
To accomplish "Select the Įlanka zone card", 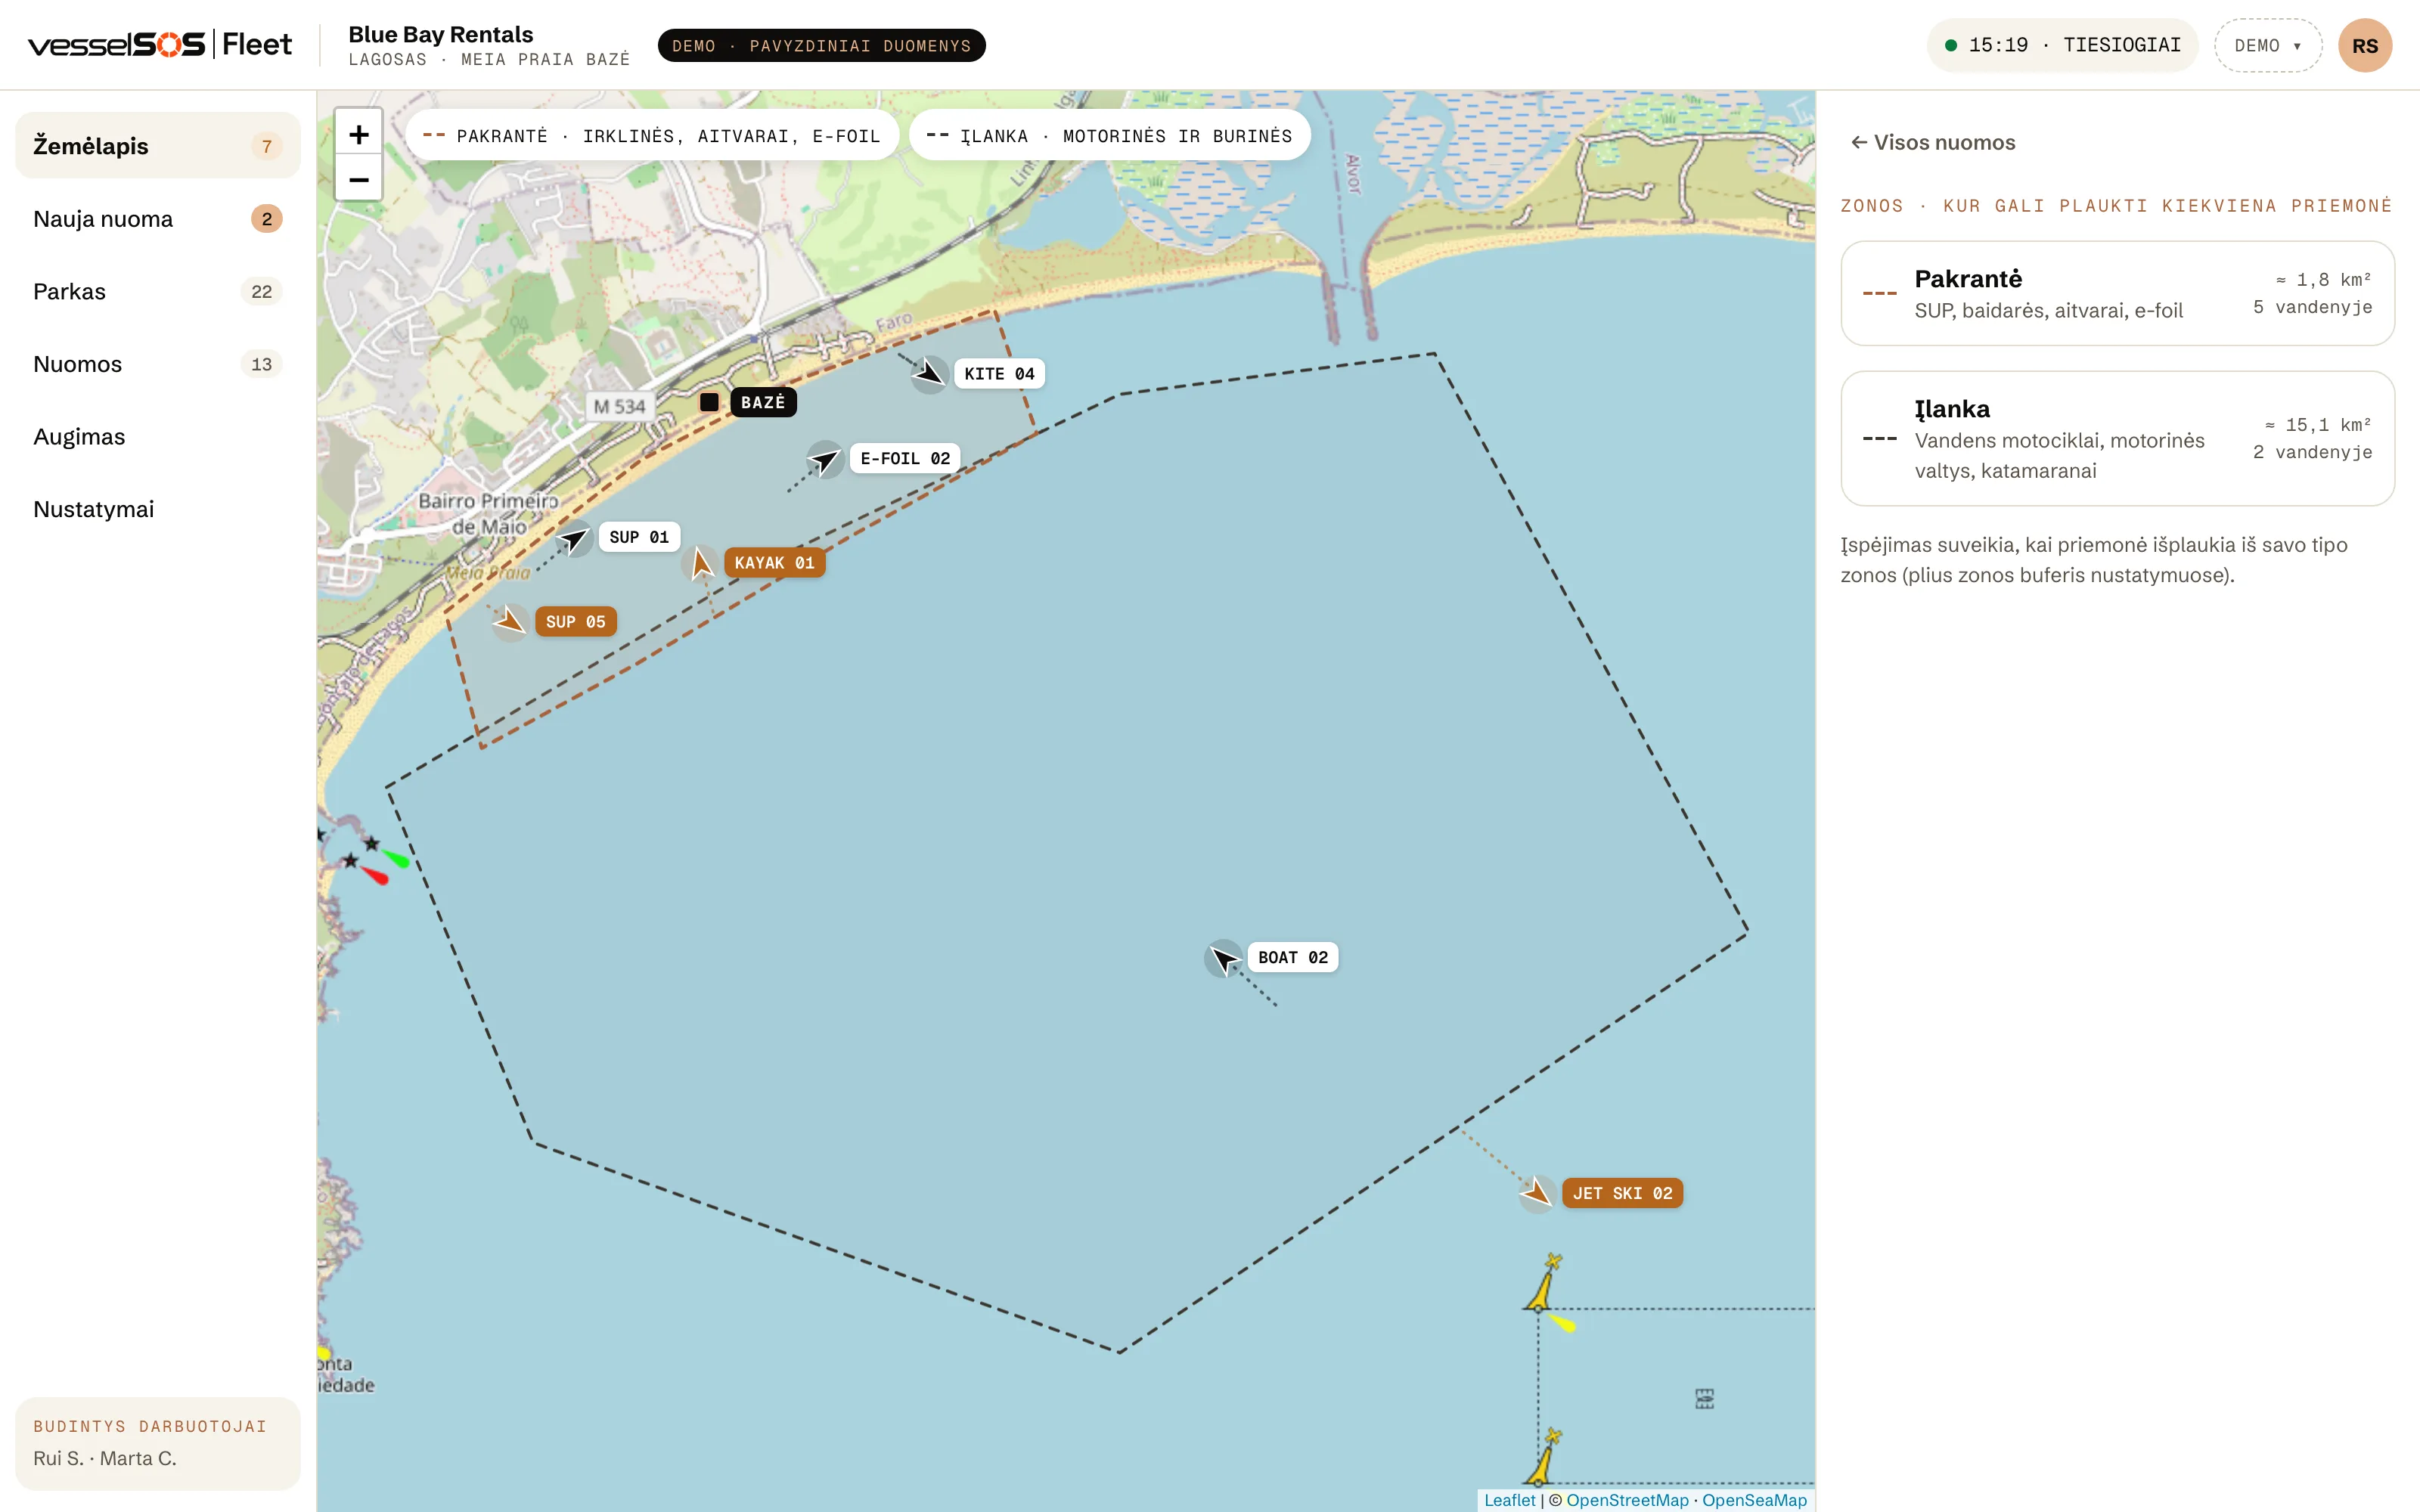I will pyautogui.click(x=2117, y=438).
